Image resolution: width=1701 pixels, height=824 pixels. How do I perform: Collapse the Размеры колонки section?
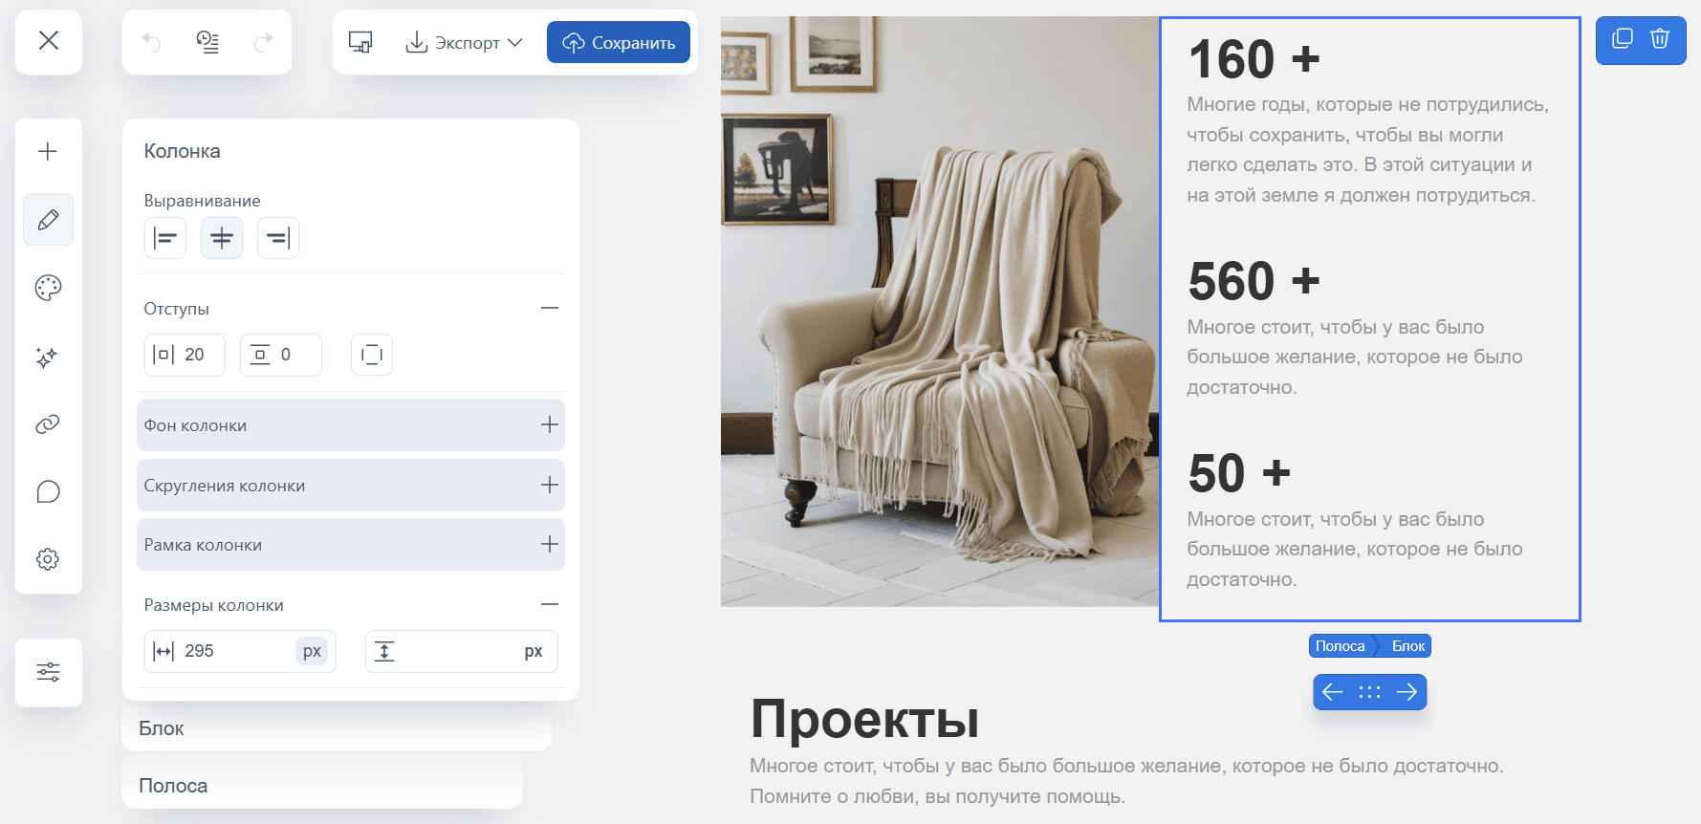click(x=550, y=604)
